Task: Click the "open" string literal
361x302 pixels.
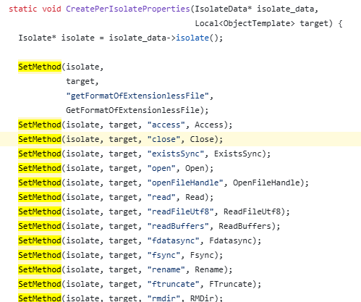Action: coord(161,168)
